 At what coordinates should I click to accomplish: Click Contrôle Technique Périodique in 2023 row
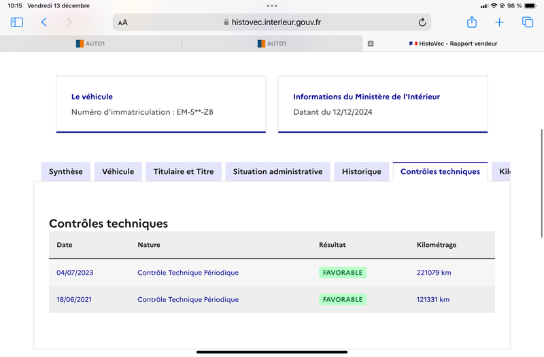(188, 273)
